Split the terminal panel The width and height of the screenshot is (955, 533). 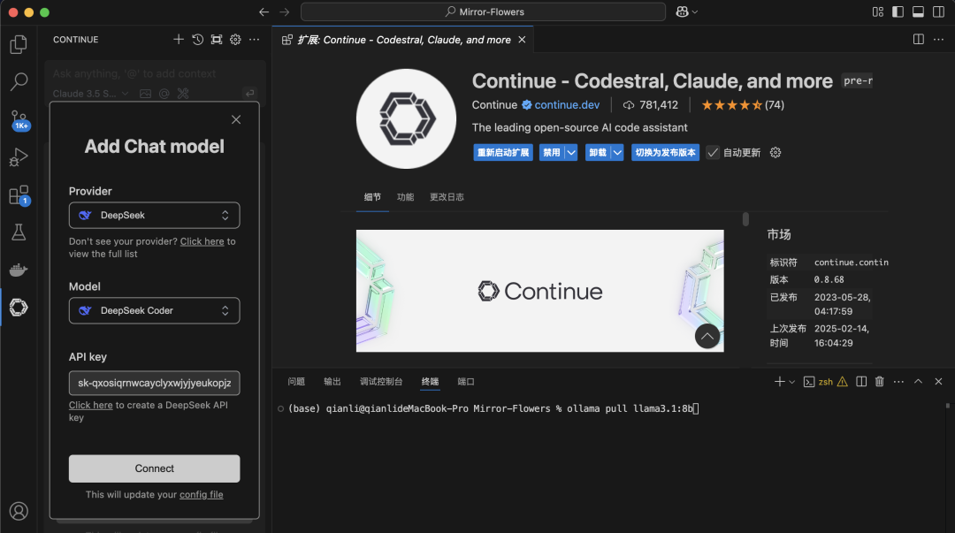[861, 381]
